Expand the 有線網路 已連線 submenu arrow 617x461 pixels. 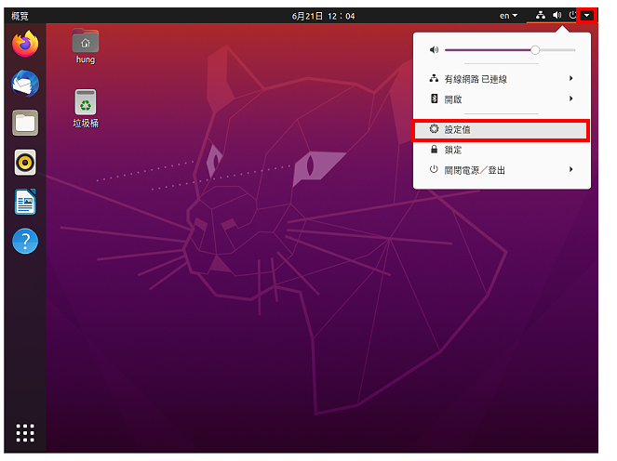coord(571,79)
